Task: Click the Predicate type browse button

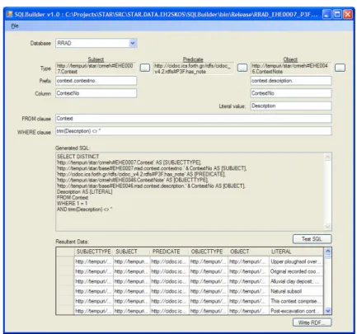Action: (x=242, y=68)
